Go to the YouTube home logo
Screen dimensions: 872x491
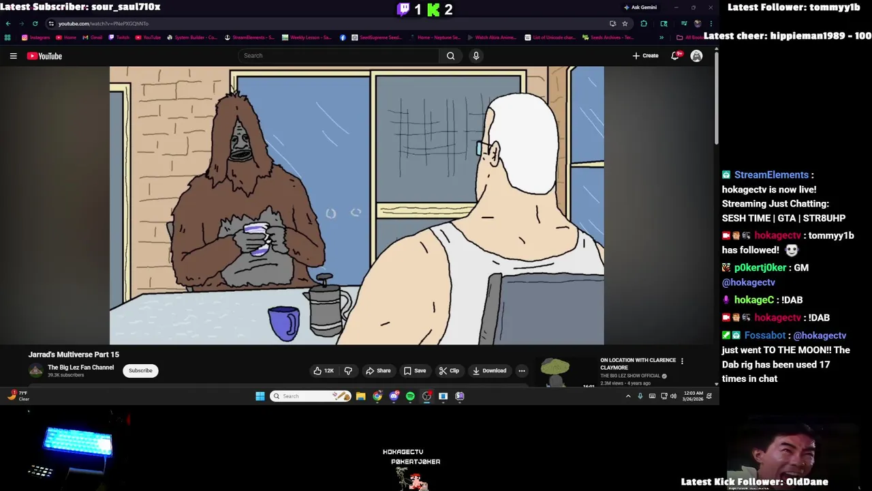pos(44,56)
